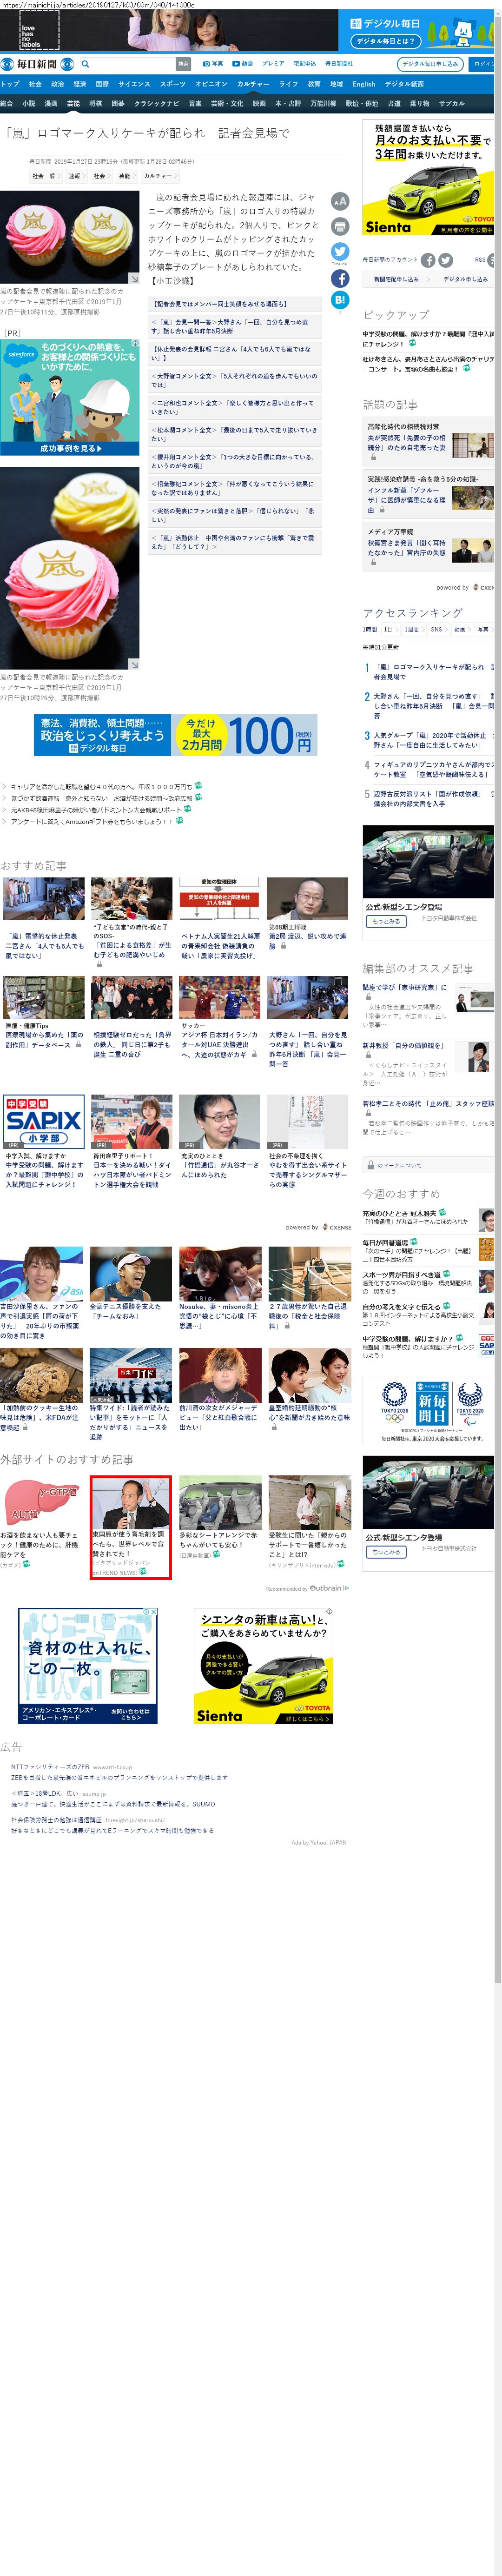The height and width of the screenshot is (2576, 502).
Task: Open the highlighted 東国原 recommended article
Action: [130, 1527]
